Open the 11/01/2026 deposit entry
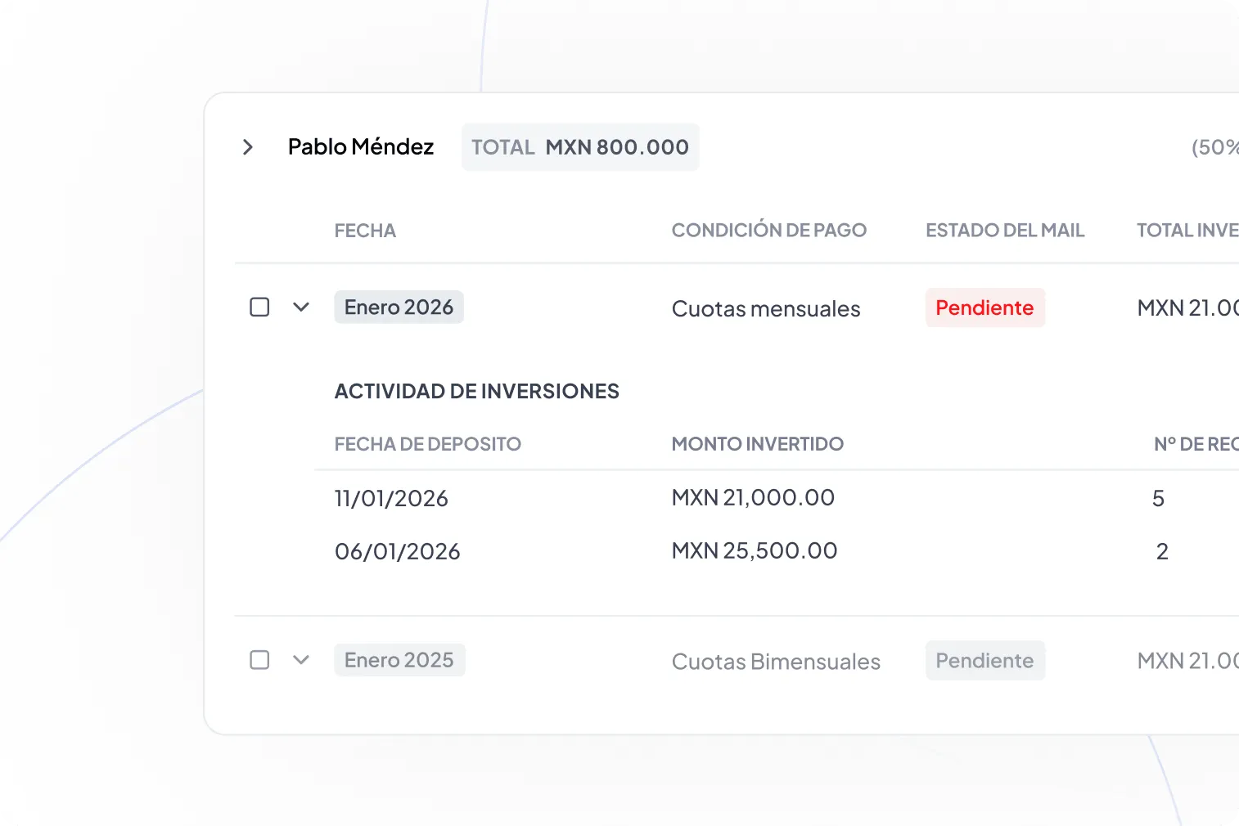 (391, 498)
